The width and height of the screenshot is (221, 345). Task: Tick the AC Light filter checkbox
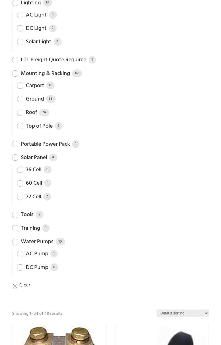pyautogui.click(x=20, y=15)
